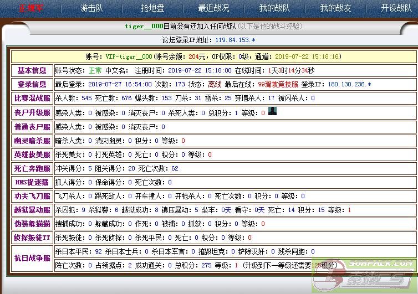The width and height of the screenshot is (418, 294).
Task: Click the 丧尸升级服 server label
Action: [32, 113]
